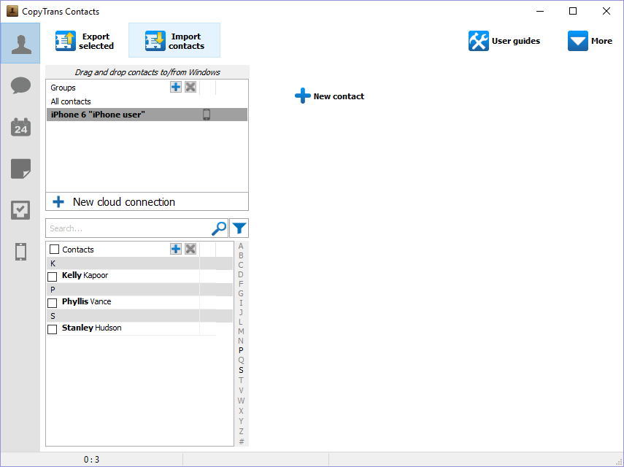624x467 pixels.
Task: Jump to # in alphabet index
Action: (x=241, y=441)
